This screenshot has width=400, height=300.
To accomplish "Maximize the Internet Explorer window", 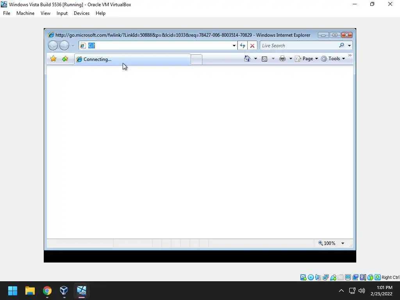I will tap(335, 35).
